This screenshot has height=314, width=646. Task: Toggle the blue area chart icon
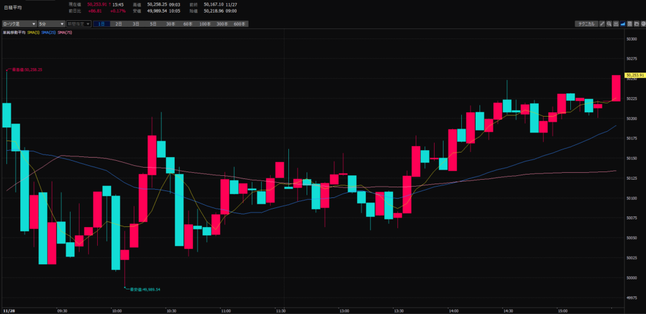623,24
